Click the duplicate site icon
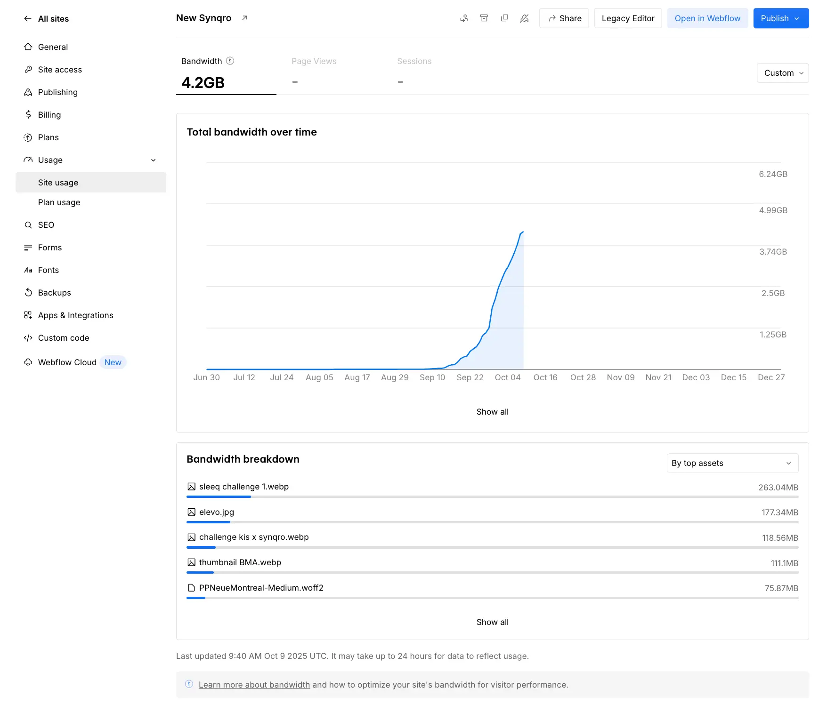This screenshot has height=705, width=827. (x=504, y=18)
